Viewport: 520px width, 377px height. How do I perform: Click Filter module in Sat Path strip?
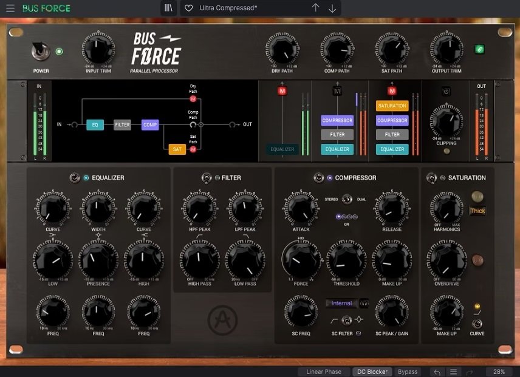click(x=392, y=135)
